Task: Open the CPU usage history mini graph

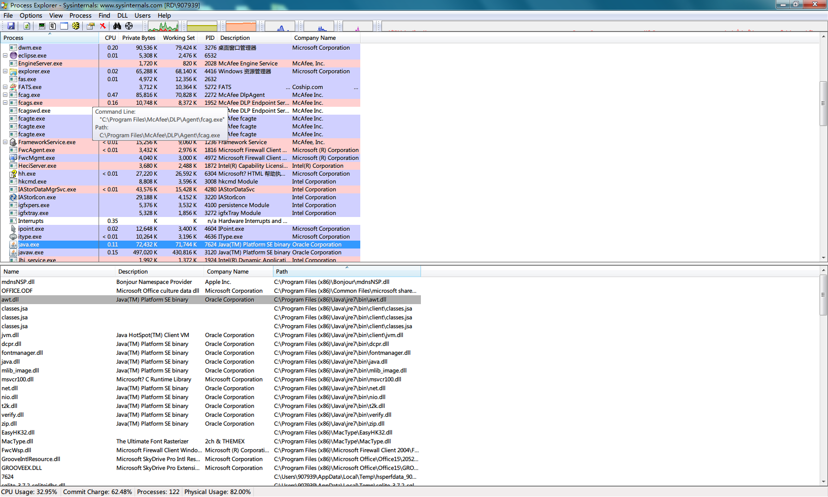Action: (x=163, y=26)
